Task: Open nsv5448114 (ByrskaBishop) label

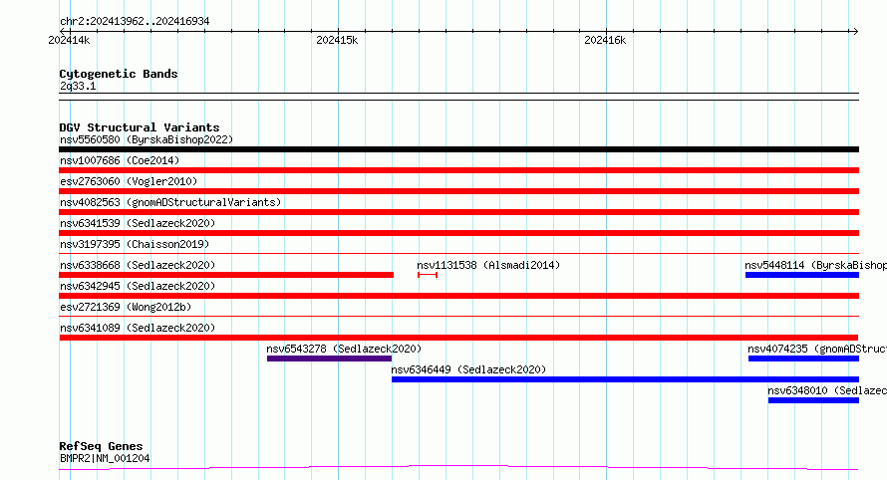Action: pos(815,265)
